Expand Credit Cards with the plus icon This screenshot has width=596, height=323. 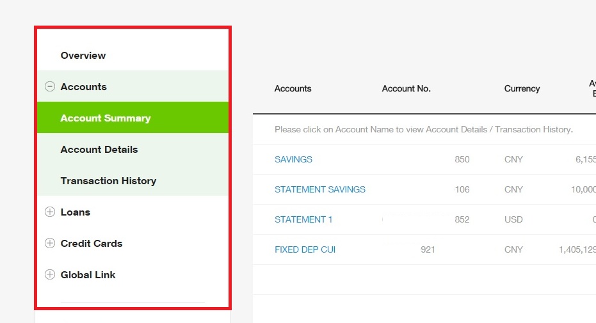click(x=50, y=243)
